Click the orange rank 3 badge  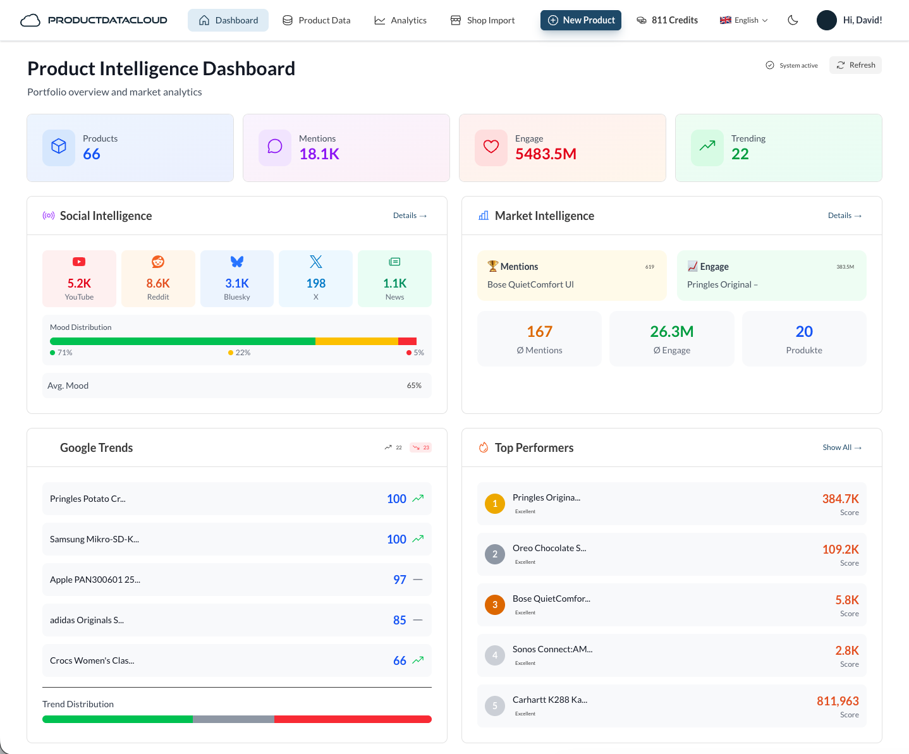[495, 605]
